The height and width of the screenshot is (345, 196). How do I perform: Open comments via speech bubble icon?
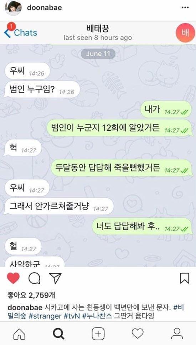pos(34,278)
